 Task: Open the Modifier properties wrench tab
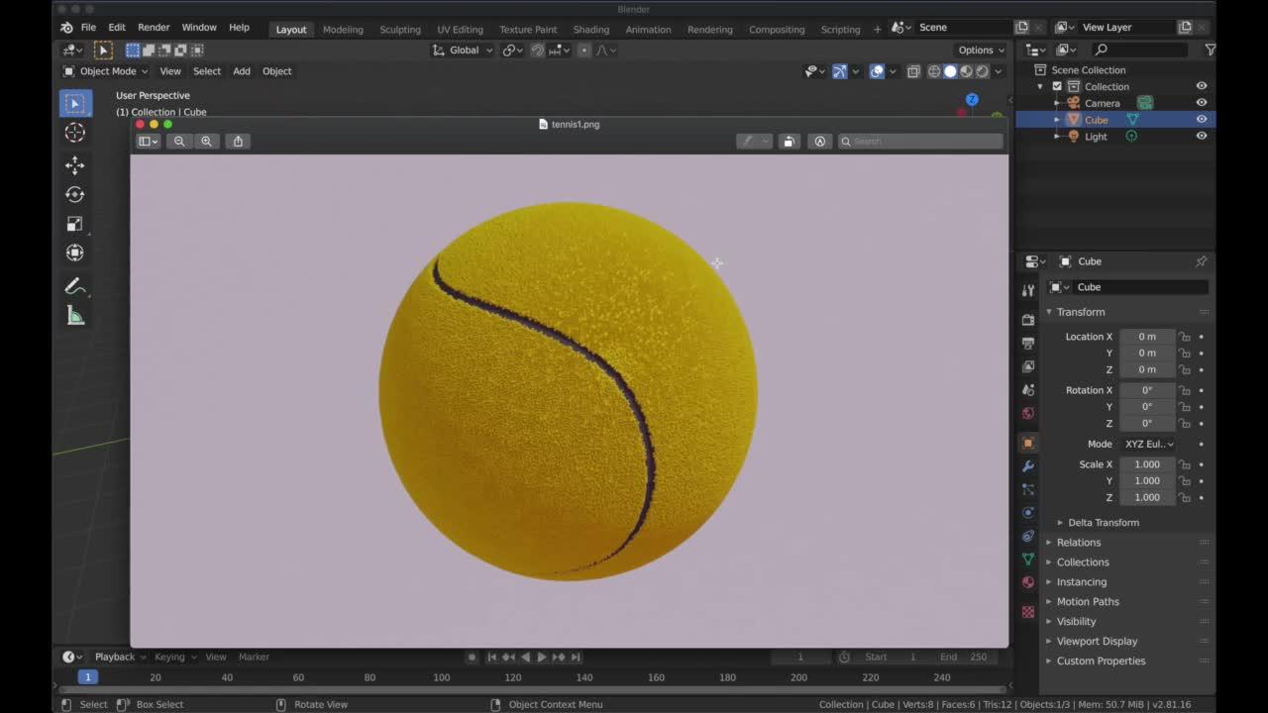click(x=1028, y=465)
